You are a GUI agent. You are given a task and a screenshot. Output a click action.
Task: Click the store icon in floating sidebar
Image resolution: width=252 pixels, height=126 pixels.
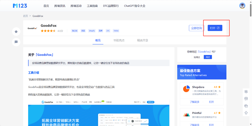pos(246,99)
